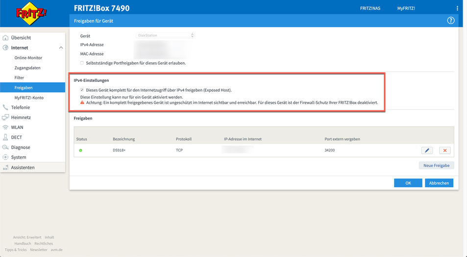The image size is (467, 257).
Task: Click the Assistenten wizard icon
Action: (x=5, y=167)
